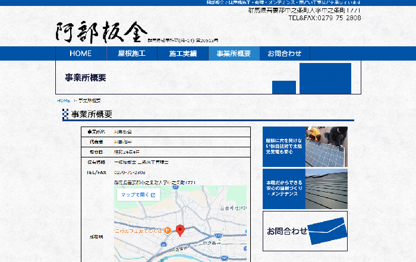Click the license number text beside the logo

point(183,40)
